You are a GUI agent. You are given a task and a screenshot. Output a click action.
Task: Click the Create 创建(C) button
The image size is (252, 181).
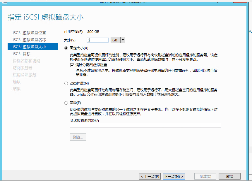click(205, 176)
